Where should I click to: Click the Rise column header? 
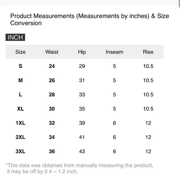coord(148,52)
